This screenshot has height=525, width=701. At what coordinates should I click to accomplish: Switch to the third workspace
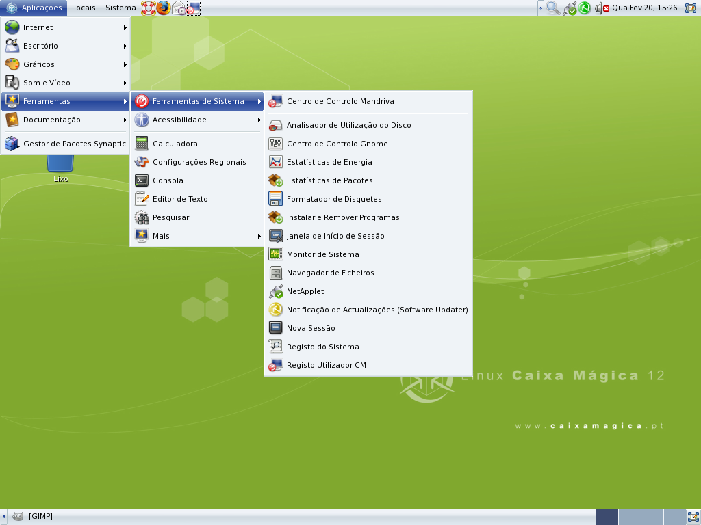coord(652,517)
